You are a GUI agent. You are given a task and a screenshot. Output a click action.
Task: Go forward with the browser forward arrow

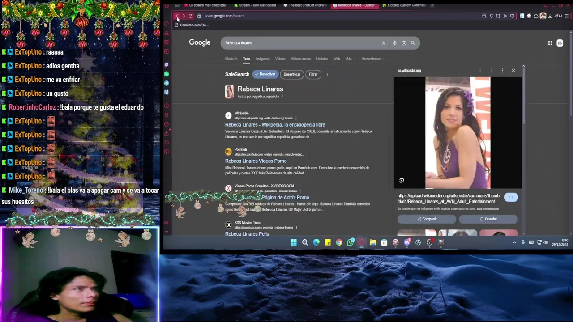point(184,16)
